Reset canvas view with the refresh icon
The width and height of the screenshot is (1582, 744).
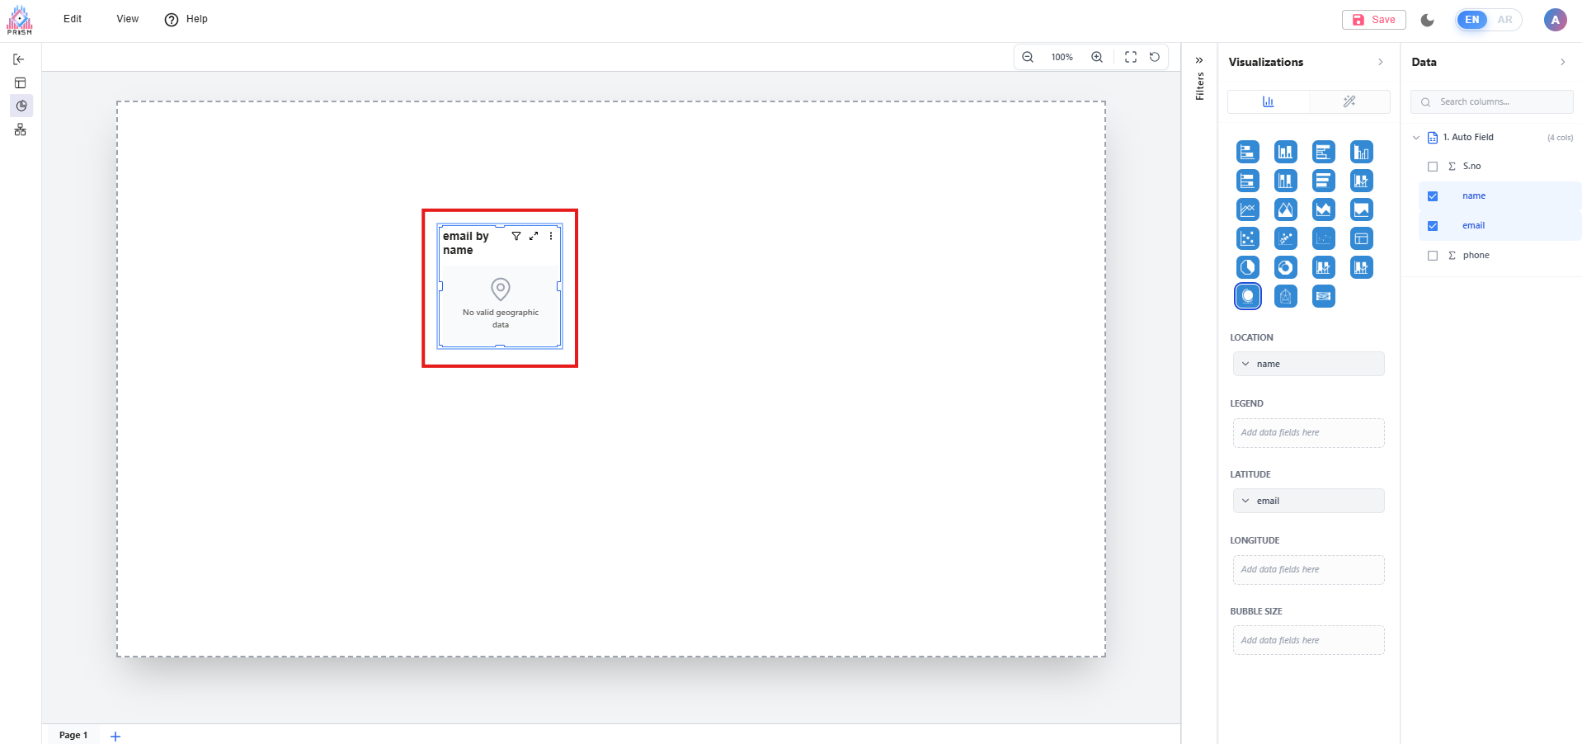point(1154,57)
